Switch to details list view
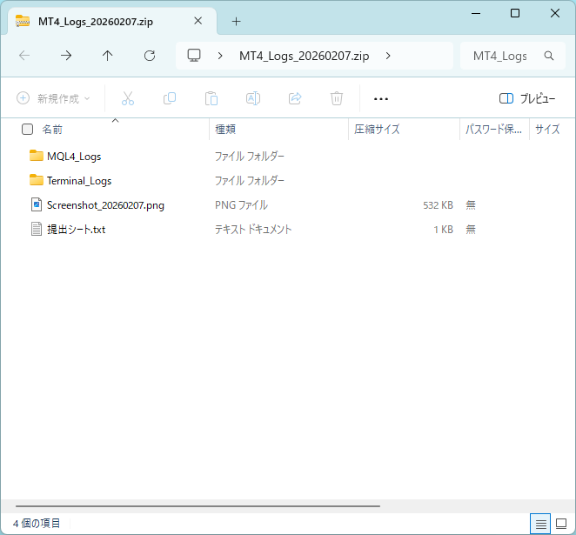The height and width of the screenshot is (535, 576). click(541, 523)
